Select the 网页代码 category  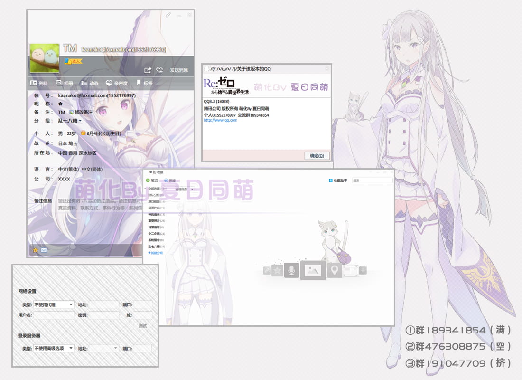[157, 208]
